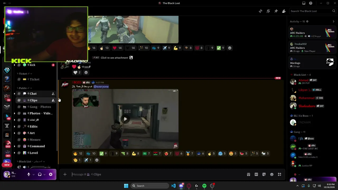This screenshot has height=190, width=338.
Task: Collapse the Black List category
Action: 31,161
